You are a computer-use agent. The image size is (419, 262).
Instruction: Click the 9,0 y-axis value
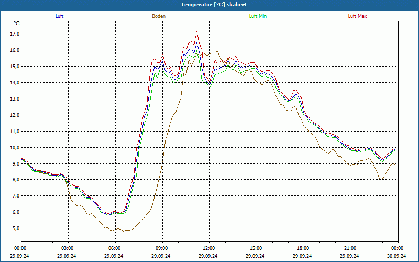point(16,163)
